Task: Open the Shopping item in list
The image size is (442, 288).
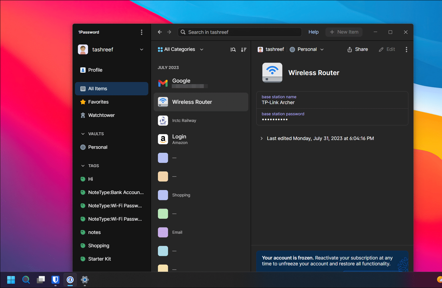Action: tap(201, 195)
